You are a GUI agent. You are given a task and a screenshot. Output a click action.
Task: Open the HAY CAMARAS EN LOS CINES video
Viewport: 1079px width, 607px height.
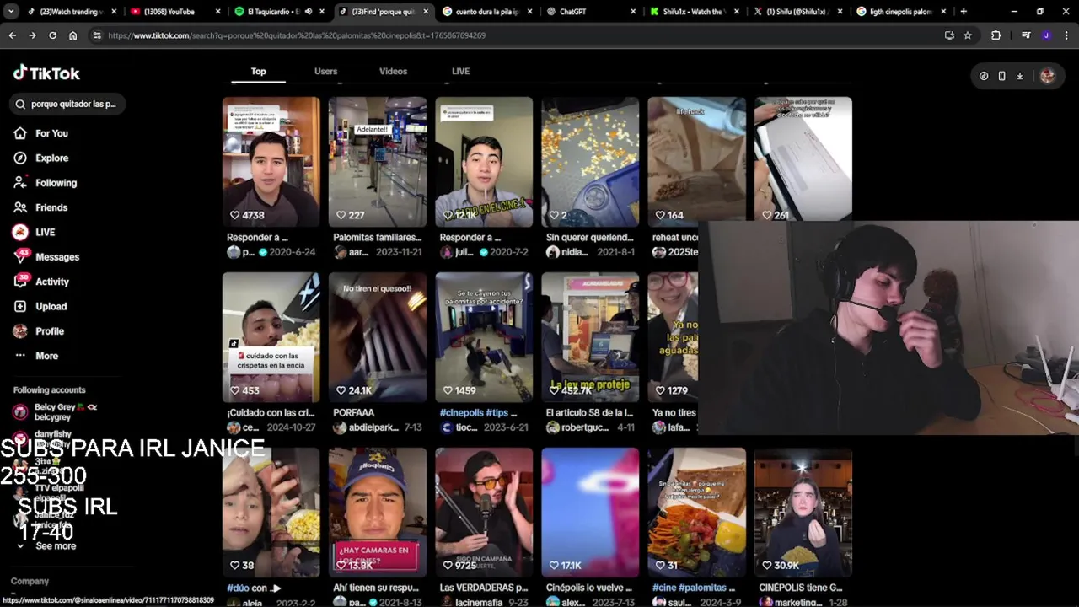377,513
